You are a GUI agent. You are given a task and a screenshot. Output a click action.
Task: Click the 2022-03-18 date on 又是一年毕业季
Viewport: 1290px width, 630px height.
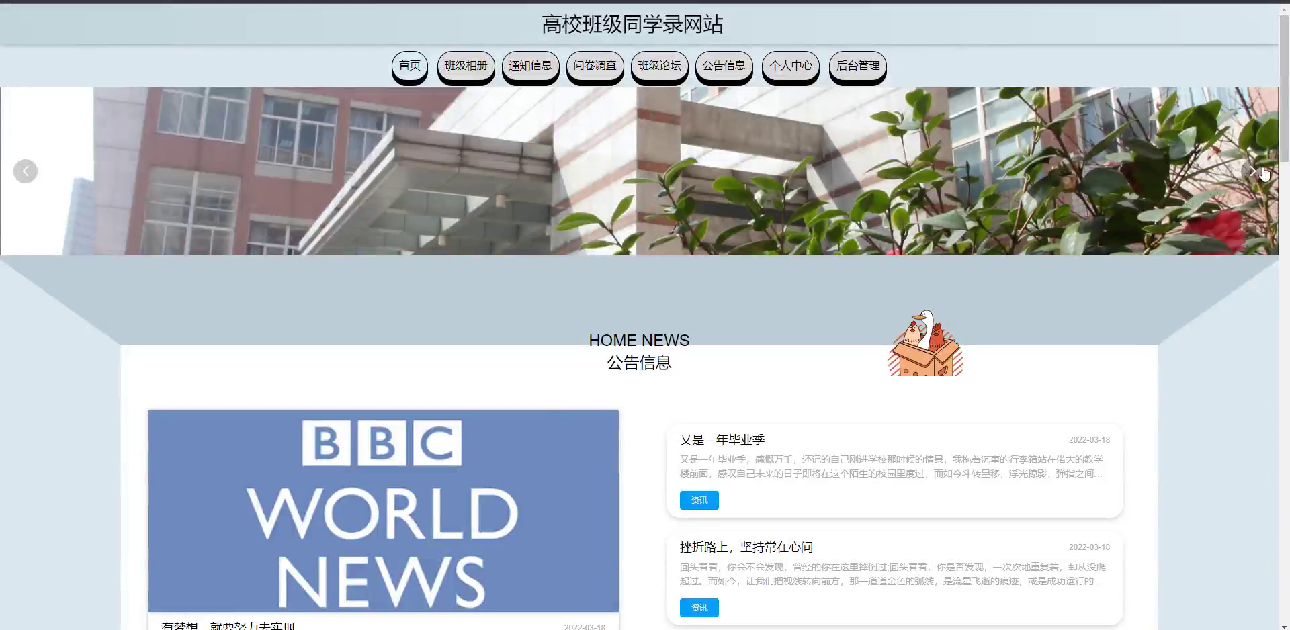(x=1089, y=440)
